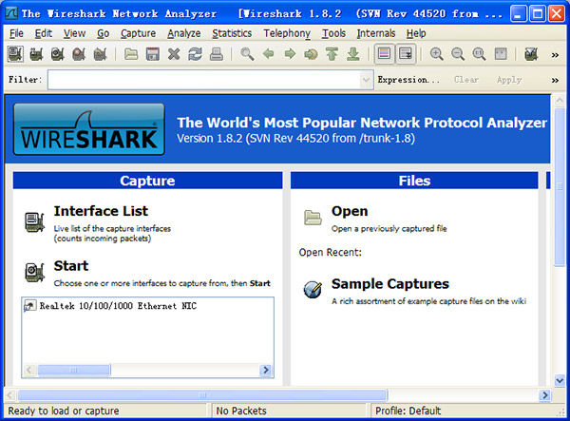Expand main toolbar overflow chevron
Screen dimensions: 570x421
(x=555, y=55)
